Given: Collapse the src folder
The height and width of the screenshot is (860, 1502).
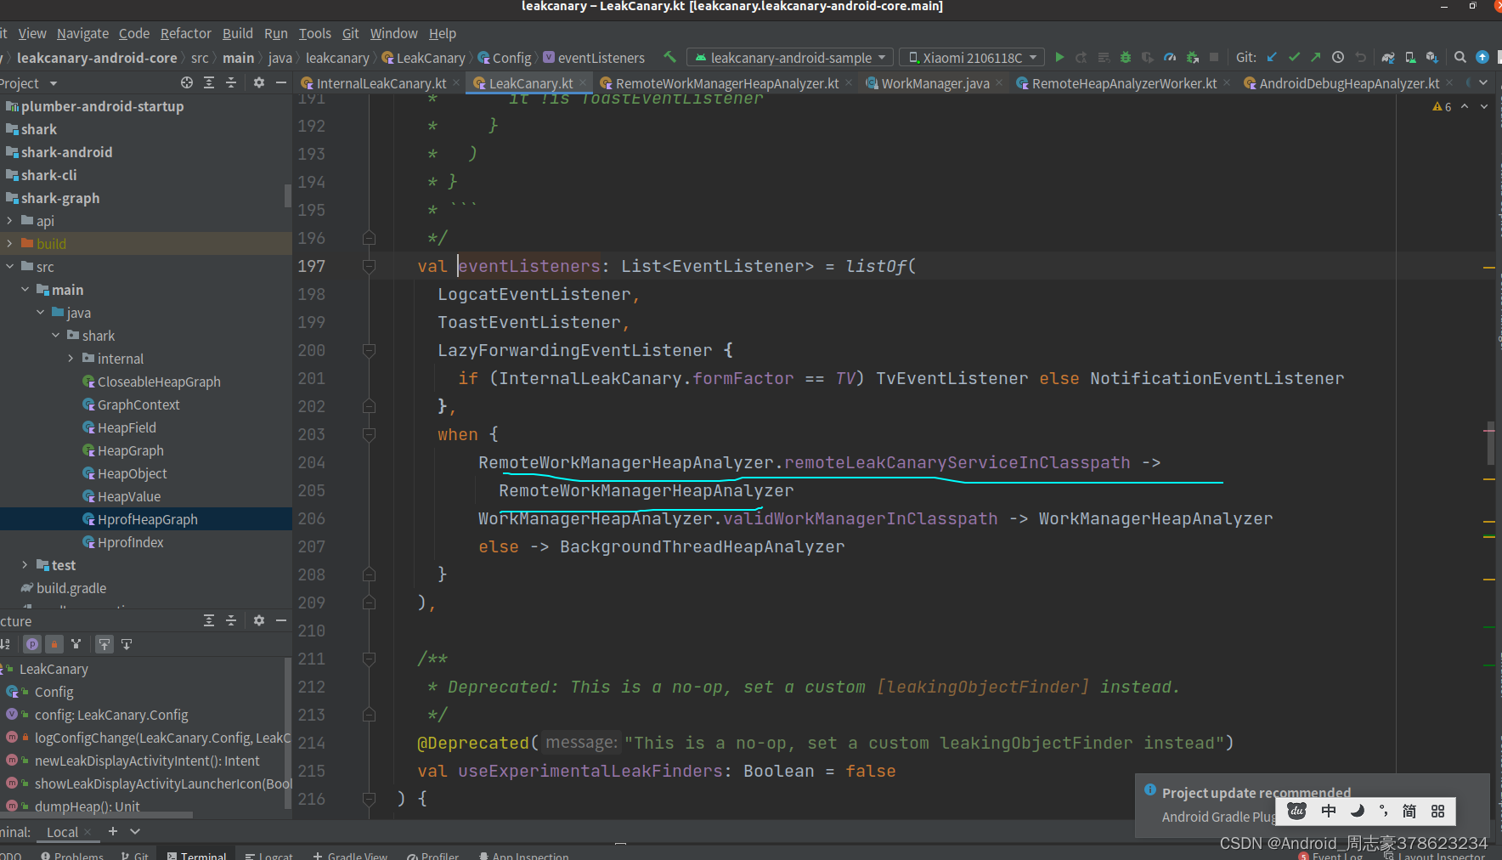Looking at the screenshot, I should pos(9,267).
